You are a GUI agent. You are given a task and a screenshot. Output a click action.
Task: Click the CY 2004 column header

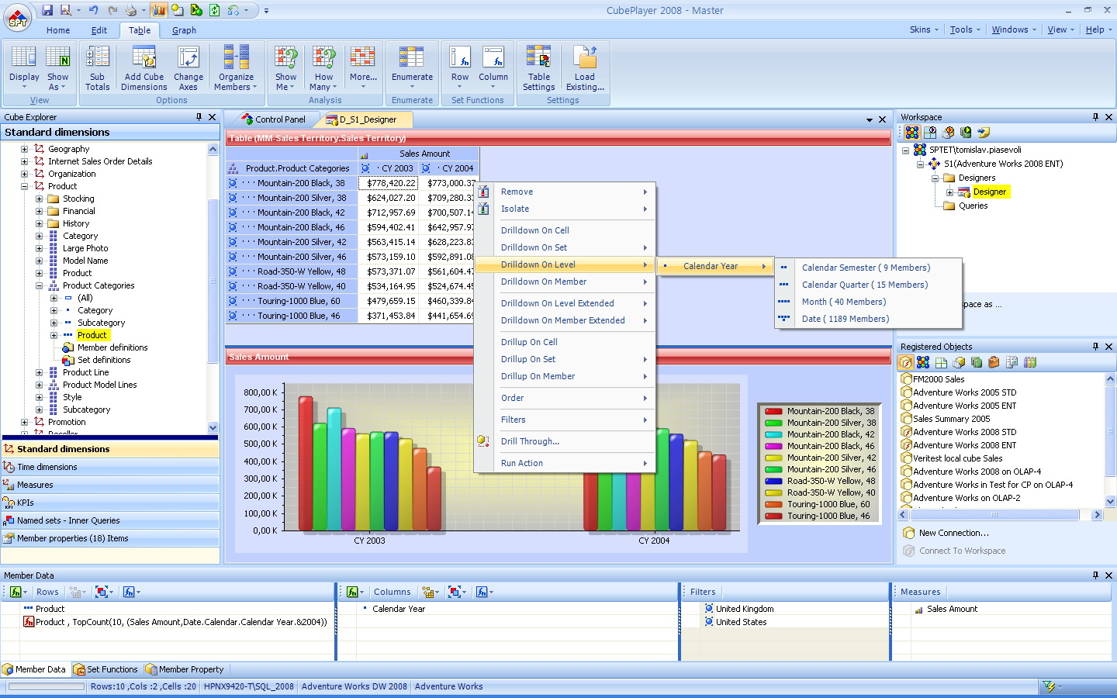450,168
